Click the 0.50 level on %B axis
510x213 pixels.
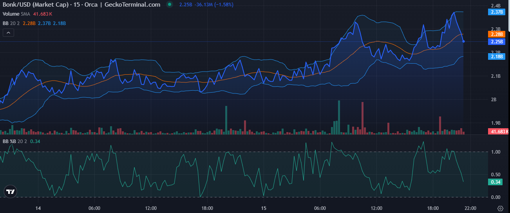pos(496,175)
